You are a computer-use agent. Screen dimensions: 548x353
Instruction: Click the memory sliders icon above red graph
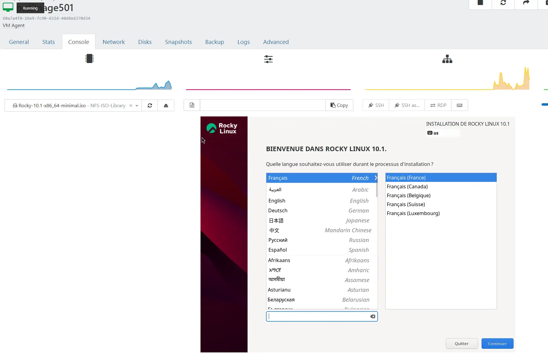[268, 59]
